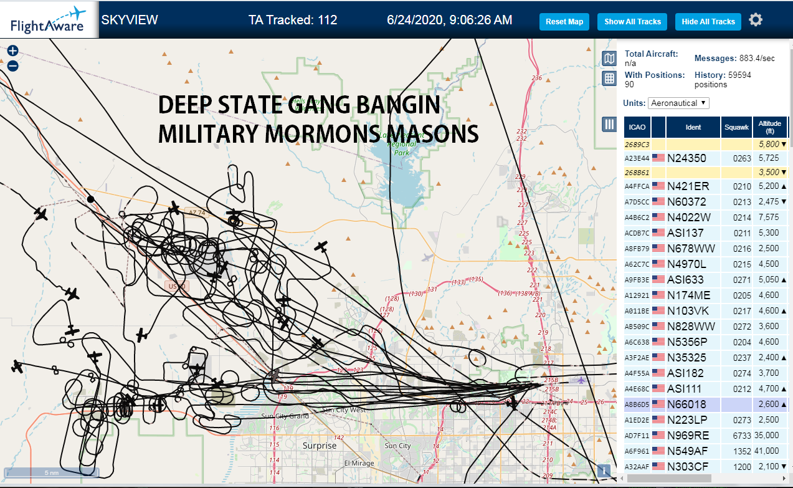Click the Messages rate readout
The width and height of the screenshot is (793, 488).
click(734, 58)
